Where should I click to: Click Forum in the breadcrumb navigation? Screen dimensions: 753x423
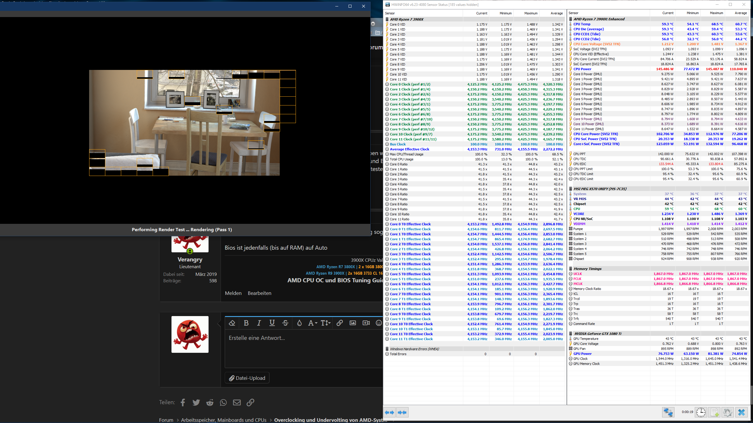pos(166,420)
